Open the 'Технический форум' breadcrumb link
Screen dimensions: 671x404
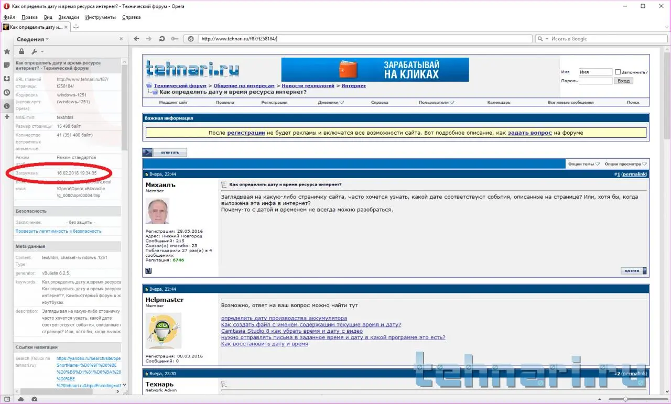(x=180, y=85)
